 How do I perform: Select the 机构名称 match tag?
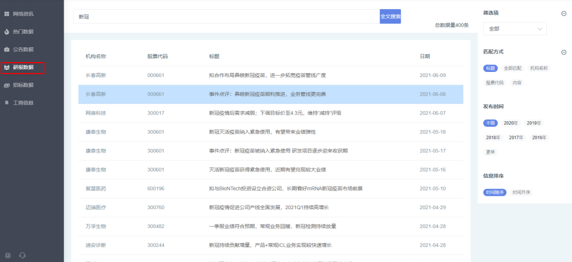tap(539, 68)
